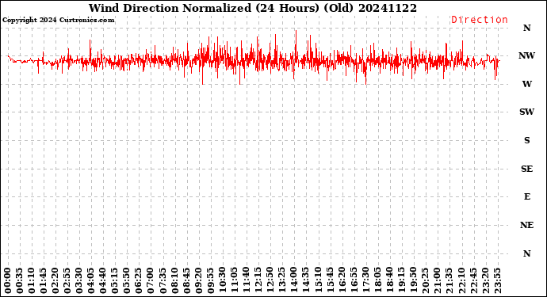547x297 pixels.
Task: Click the 04:05 time axis label
Action: point(91,281)
